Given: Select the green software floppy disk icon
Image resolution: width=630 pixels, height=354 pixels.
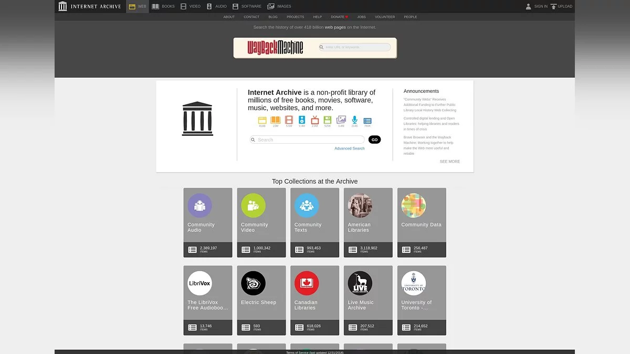Looking at the screenshot, I should [328, 120].
